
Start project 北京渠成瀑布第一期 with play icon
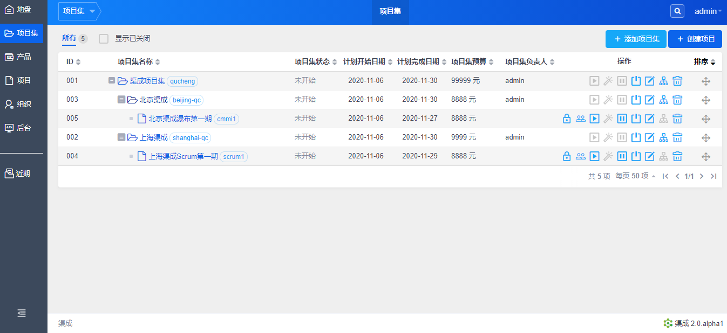594,119
